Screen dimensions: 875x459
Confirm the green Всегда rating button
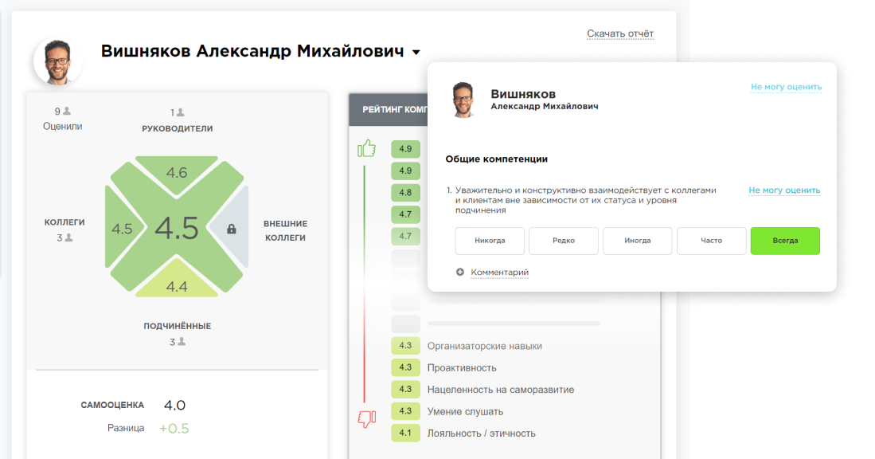tap(785, 240)
